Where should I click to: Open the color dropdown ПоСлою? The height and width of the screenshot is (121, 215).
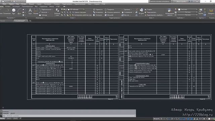point(187,9)
